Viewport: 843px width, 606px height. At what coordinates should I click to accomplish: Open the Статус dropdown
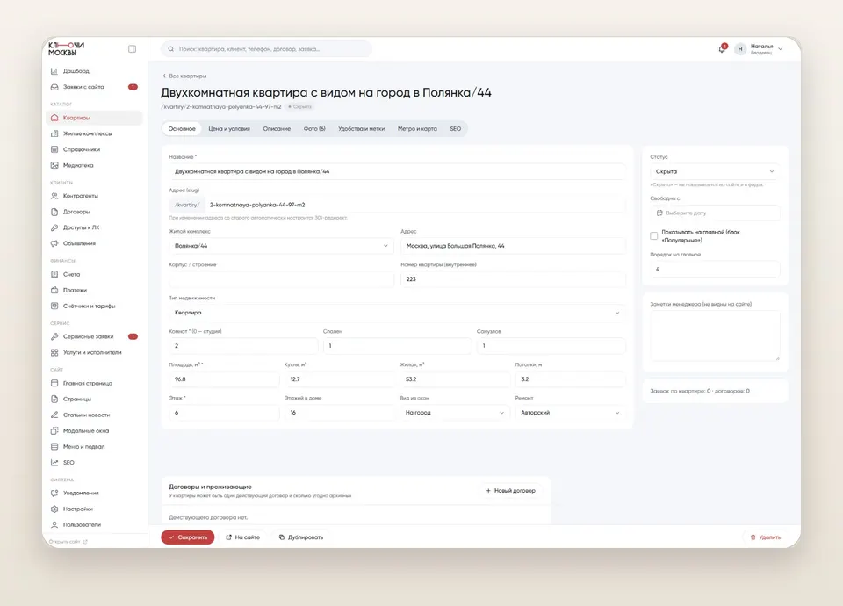tap(715, 171)
